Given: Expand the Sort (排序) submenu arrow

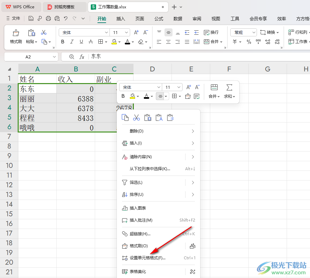Looking at the screenshot, I should tap(193, 195).
